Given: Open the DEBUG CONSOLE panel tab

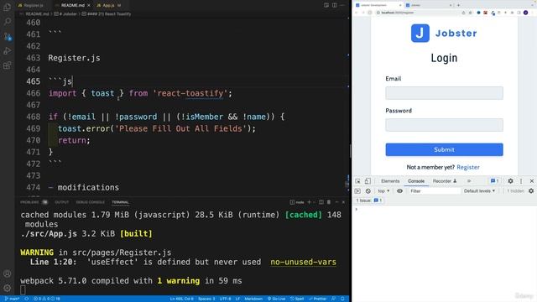Looking at the screenshot, I should [x=90, y=202].
